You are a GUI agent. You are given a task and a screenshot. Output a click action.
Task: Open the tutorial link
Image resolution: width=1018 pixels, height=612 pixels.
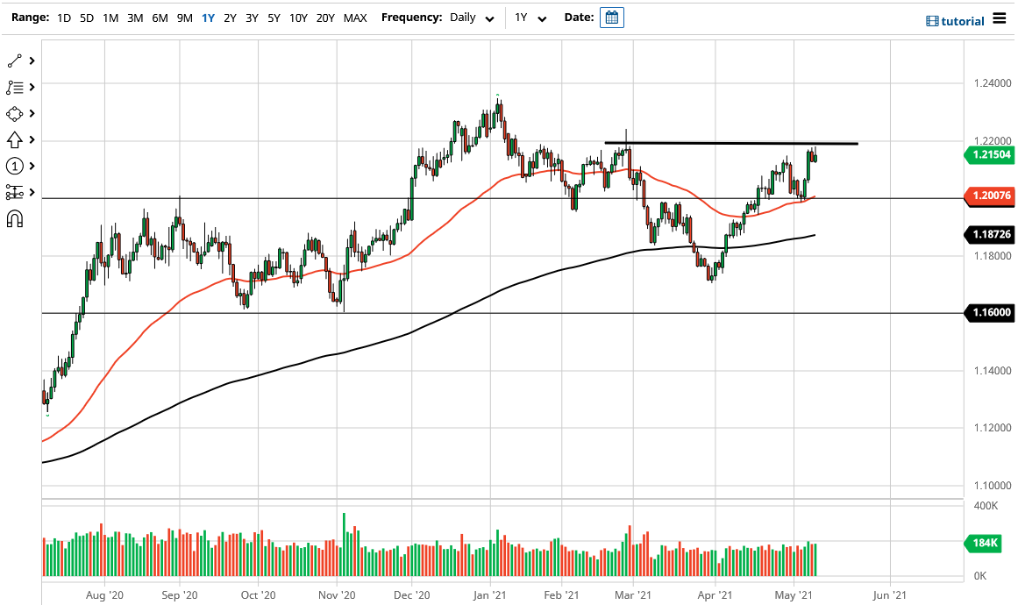click(x=962, y=20)
